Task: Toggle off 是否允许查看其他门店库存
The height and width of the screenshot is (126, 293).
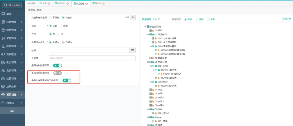Action: click(x=67, y=80)
